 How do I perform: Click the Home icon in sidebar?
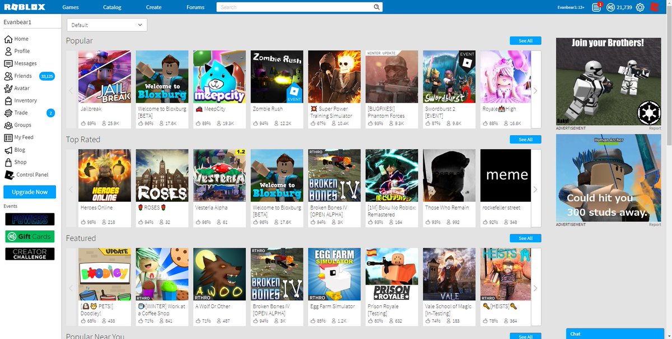coord(8,39)
